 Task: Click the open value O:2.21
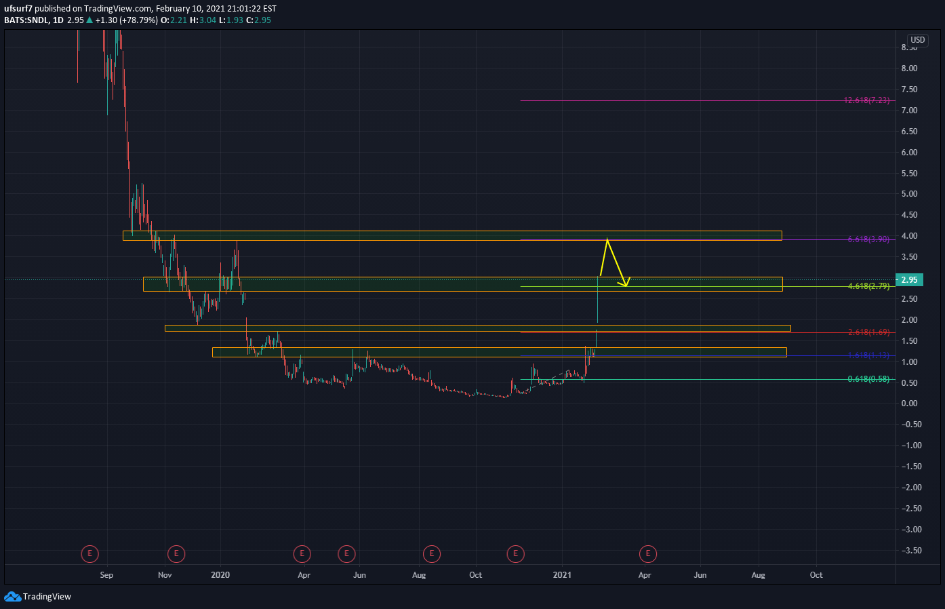pyautogui.click(x=174, y=20)
